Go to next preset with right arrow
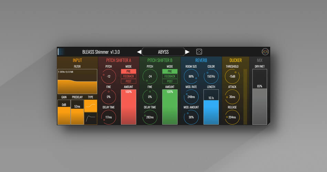The height and width of the screenshot is (172, 327). (x=187, y=52)
